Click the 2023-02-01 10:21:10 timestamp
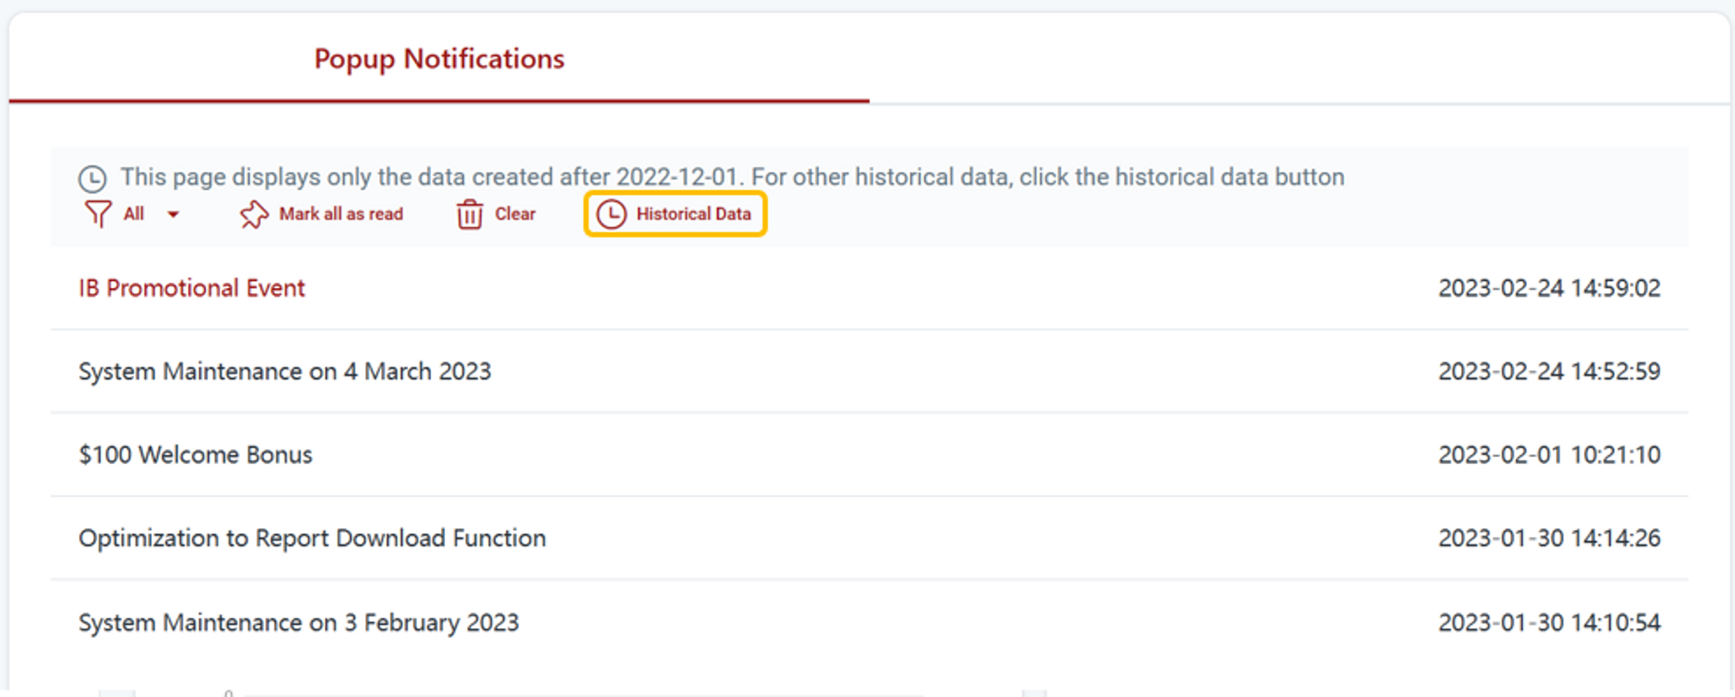The height and width of the screenshot is (697, 1735). pyautogui.click(x=1548, y=454)
